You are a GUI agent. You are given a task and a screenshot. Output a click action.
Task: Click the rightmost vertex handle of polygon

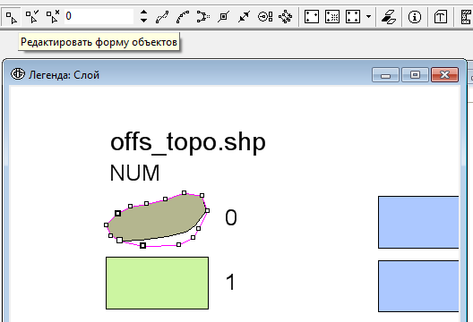207,210
